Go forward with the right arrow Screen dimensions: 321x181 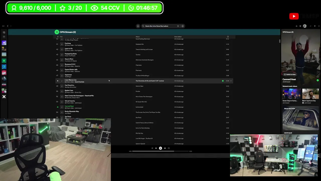tap(11, 26)
